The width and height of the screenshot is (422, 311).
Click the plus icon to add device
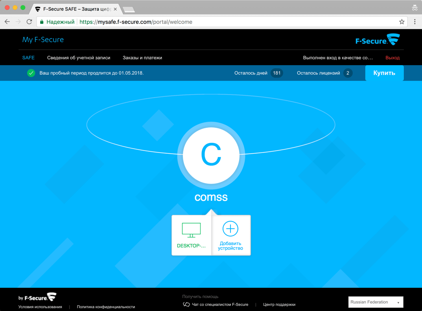[x=230, y=229]
